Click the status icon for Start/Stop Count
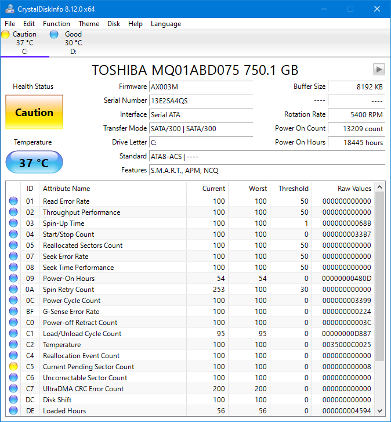Image resolution: width=391 pixels, height=422 pixels. (x=13, y=234)
